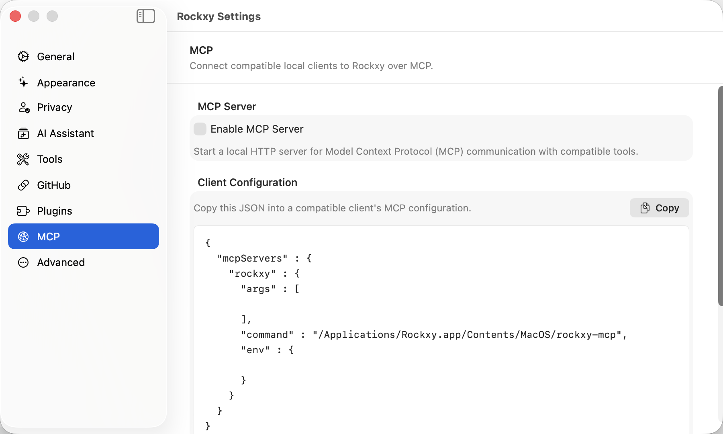
Task: Click the Plugins puzzle icon
Action: (23, 211)
